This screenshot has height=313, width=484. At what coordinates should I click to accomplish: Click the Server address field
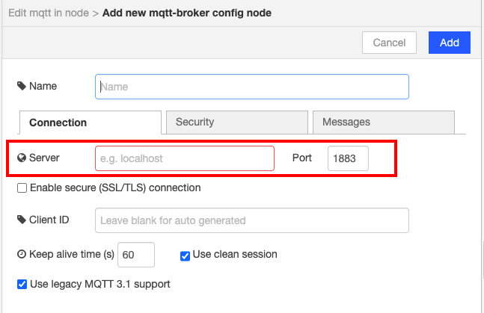(185, 158)
